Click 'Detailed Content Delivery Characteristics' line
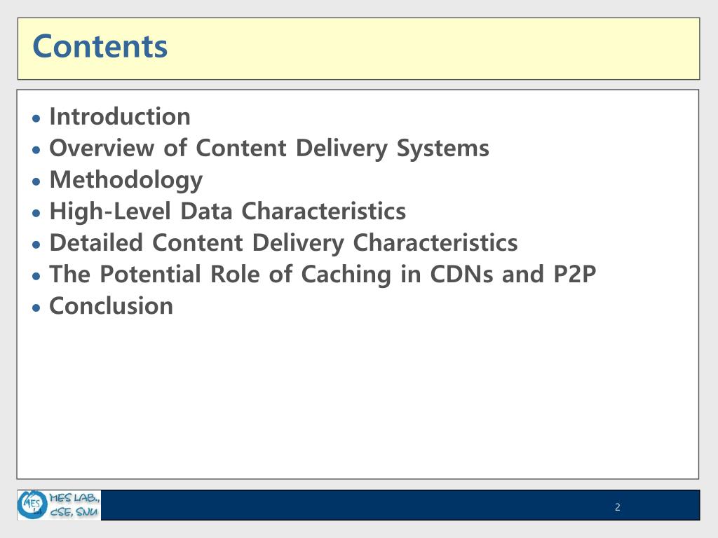The image size is (718, 538). (x=283, y=243)
